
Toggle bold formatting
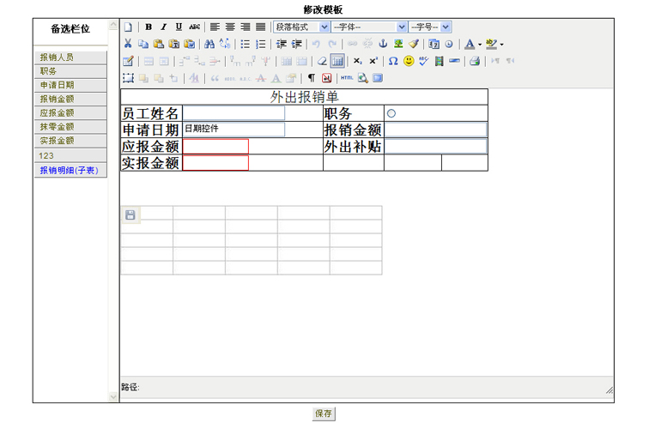[x=149, y=27]
